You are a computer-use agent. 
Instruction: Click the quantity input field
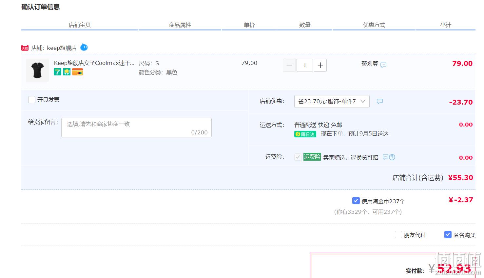click(305, 65)
